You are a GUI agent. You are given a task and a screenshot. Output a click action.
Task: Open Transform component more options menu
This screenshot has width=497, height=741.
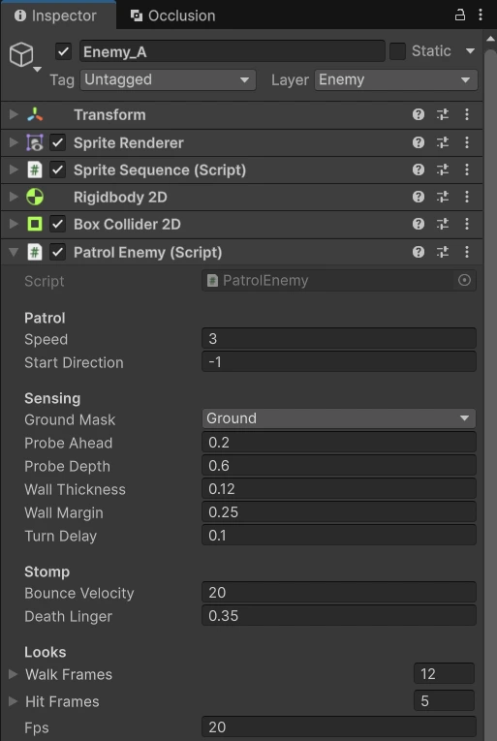click(467, 114)
